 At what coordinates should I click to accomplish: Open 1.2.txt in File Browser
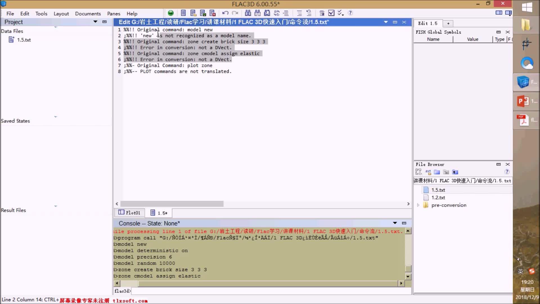coord(438,198)
